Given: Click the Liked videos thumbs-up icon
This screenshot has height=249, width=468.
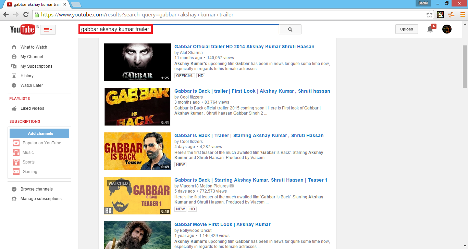Looking at the screenshot, I should (14, 108).
